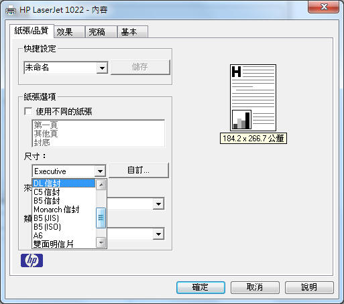Collapse the Executive size dropdown
This screenshot has width=344, height=304.
(x=100, y=171)
